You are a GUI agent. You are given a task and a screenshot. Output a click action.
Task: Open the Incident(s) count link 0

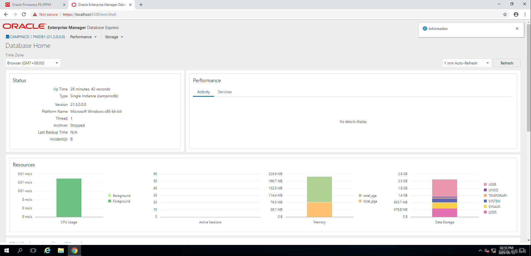pos(71,139)
